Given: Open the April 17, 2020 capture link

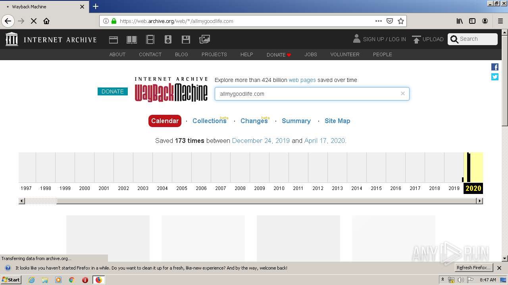Looking at the screenshot, I should [324, 141].
